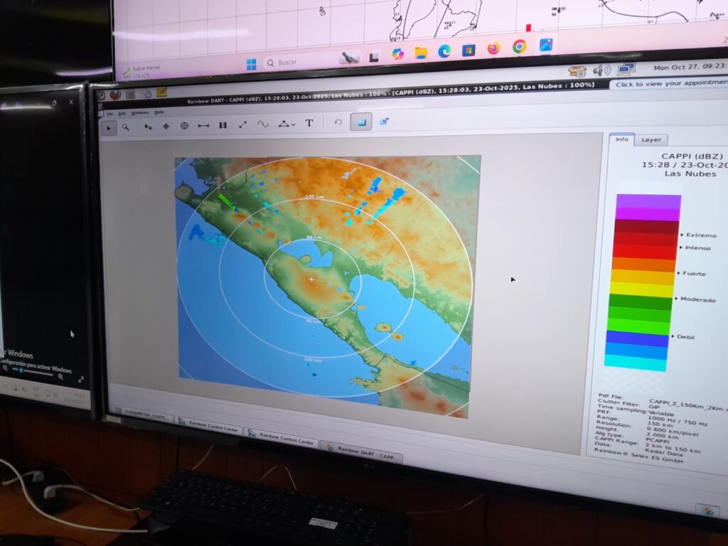Select the arrow pointer tool
The height and width of the screenshot is (546, 728).
click(x=109, y=127)
